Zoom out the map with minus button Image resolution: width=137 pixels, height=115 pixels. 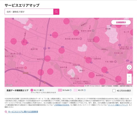[129, 81]
